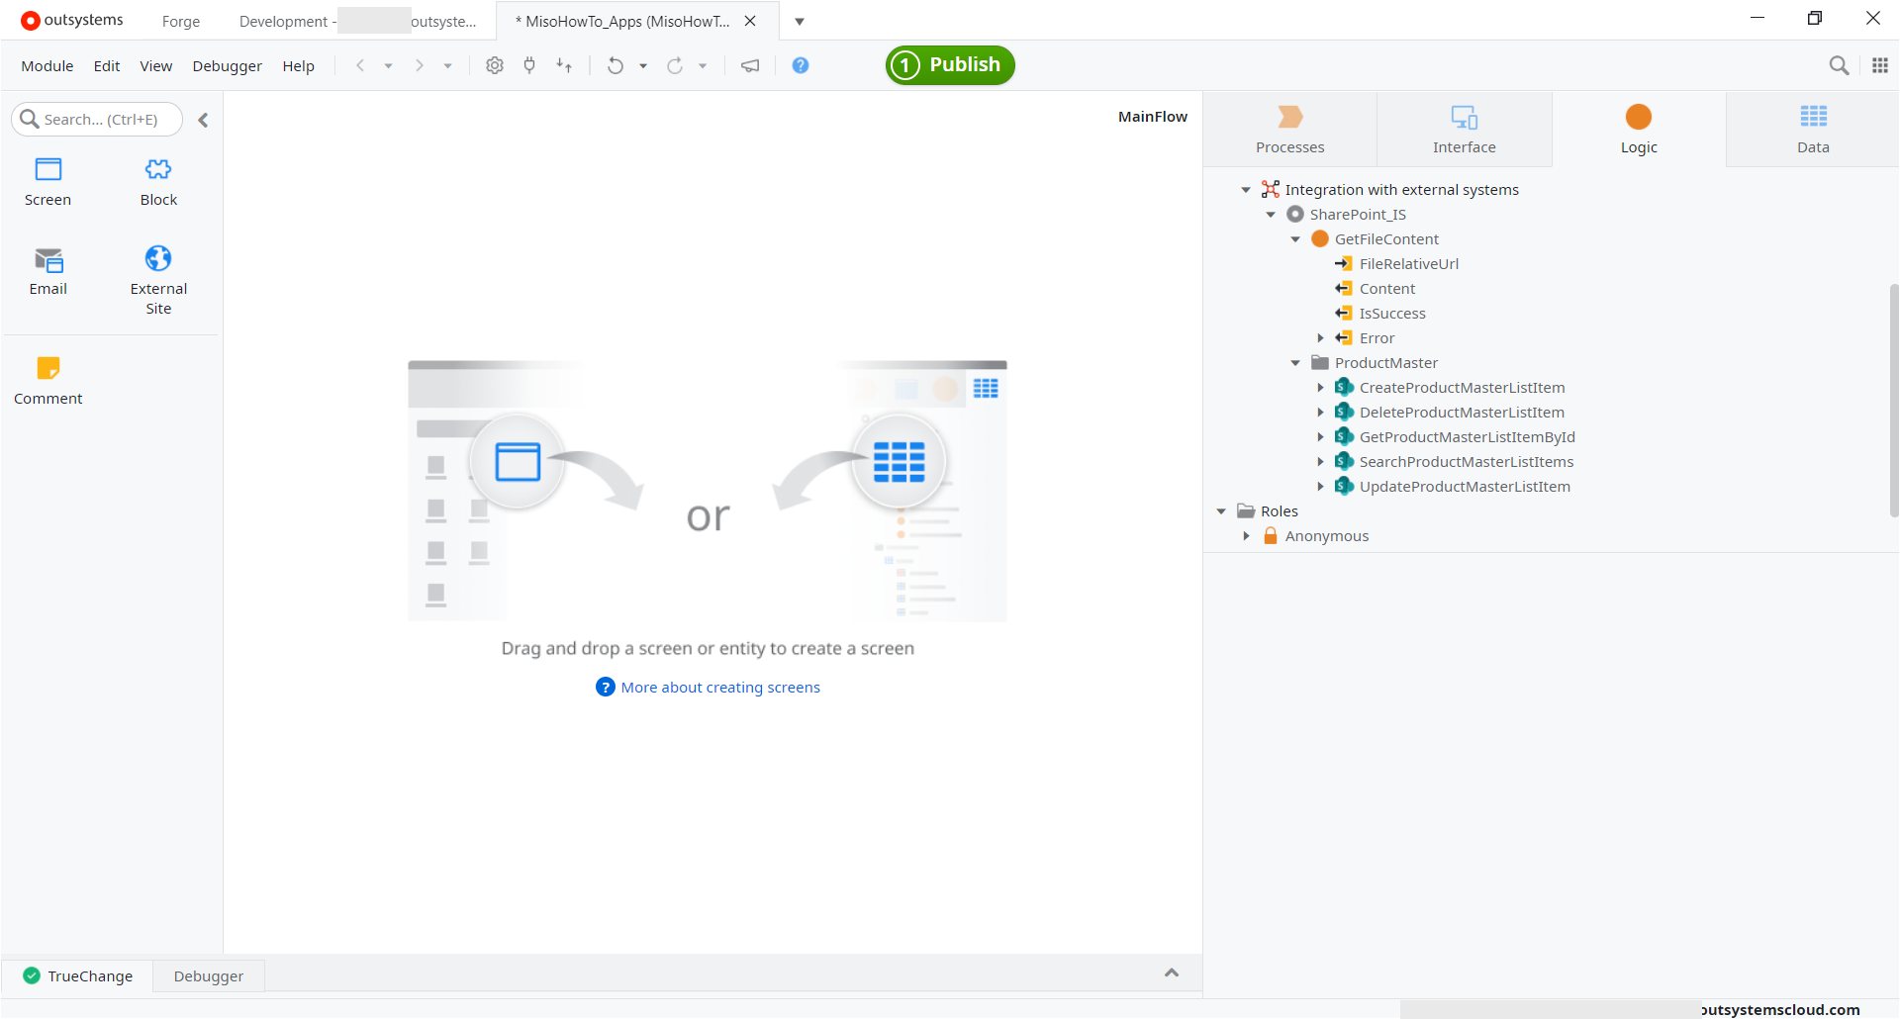Expand the bottom TrueChange pane
The width and height of the screenshot is (1900, 1019).
(x=1172, y=973)
